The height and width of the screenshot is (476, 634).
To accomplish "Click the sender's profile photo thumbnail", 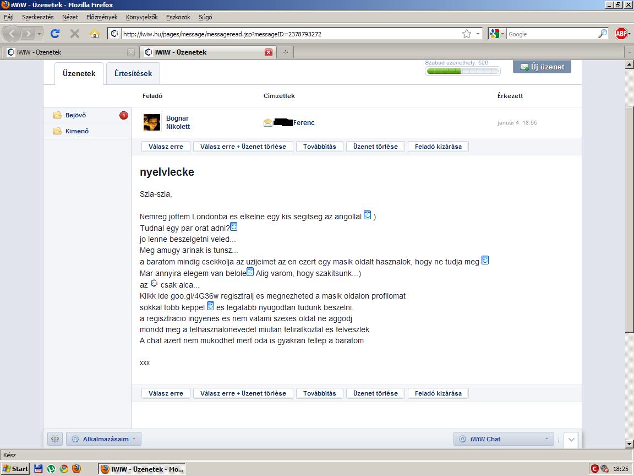I will coord(152,122).
